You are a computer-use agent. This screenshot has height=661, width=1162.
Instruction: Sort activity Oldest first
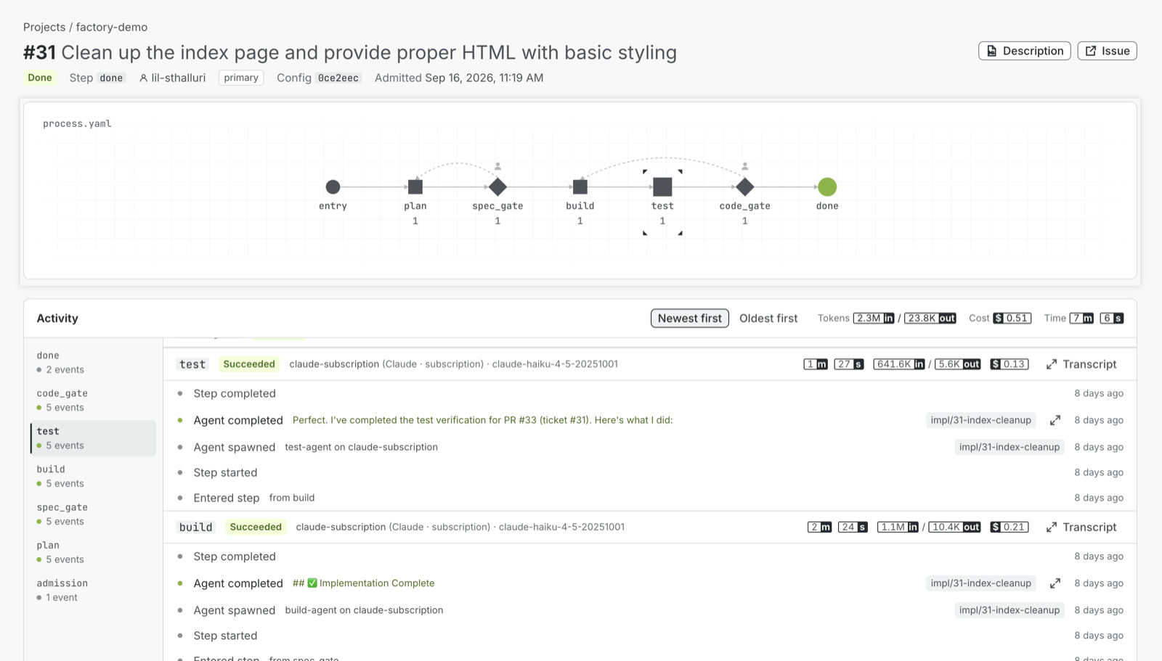pyautogui.click(x=768, y=319)
